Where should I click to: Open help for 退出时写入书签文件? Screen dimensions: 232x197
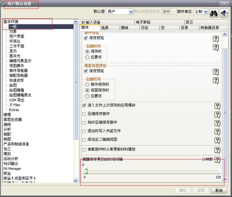coord(217,132)
